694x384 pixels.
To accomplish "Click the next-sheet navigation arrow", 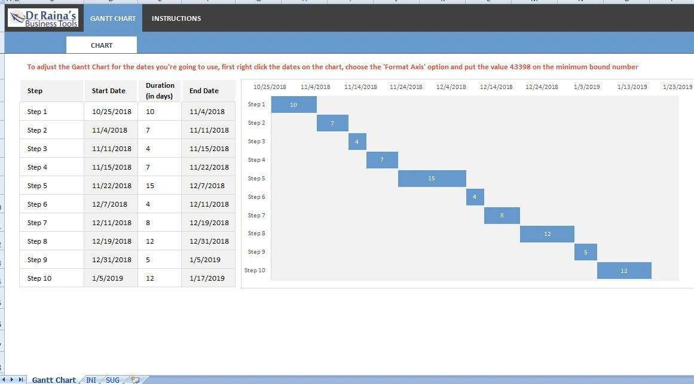I will [11, 379].
